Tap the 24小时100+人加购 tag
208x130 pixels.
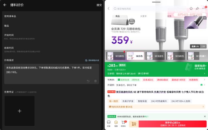coord(181,101)
